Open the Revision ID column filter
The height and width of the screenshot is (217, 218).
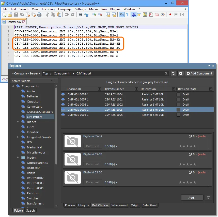click(x=99, y=89)
